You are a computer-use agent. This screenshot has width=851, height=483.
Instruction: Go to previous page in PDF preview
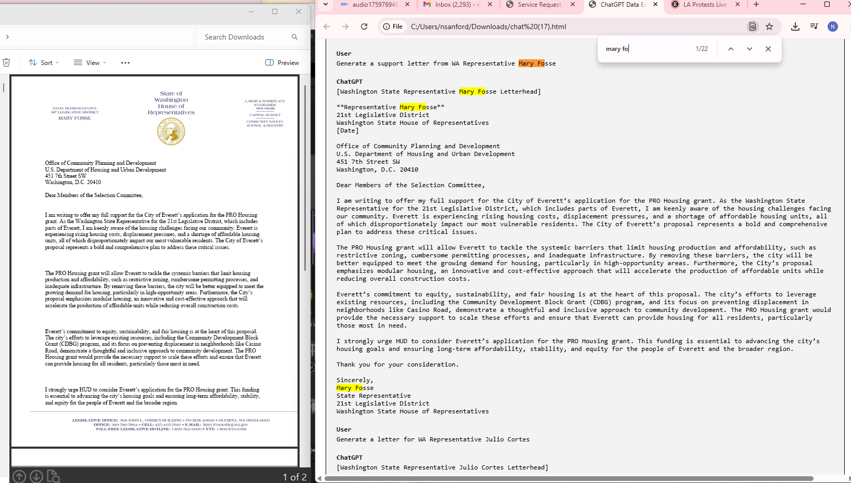[x=19, y=476]
